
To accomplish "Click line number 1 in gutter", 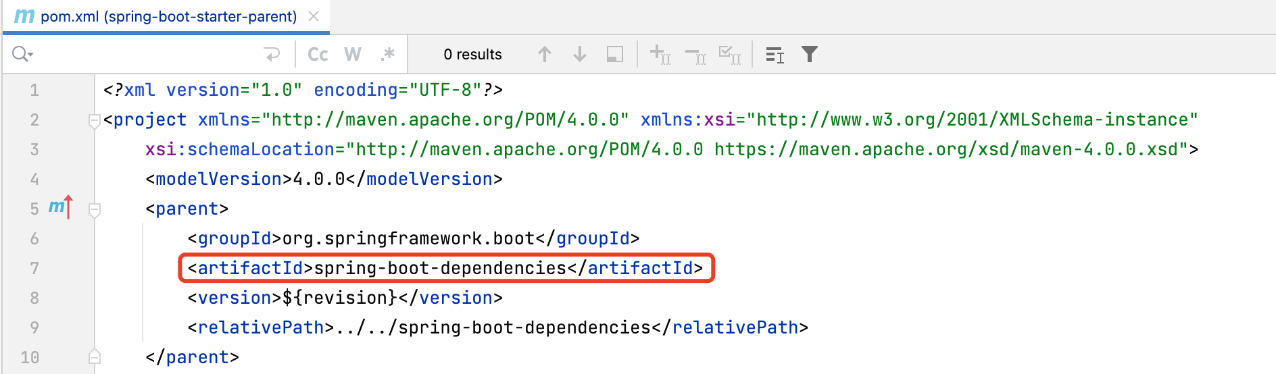I will [x=34, y=90].
